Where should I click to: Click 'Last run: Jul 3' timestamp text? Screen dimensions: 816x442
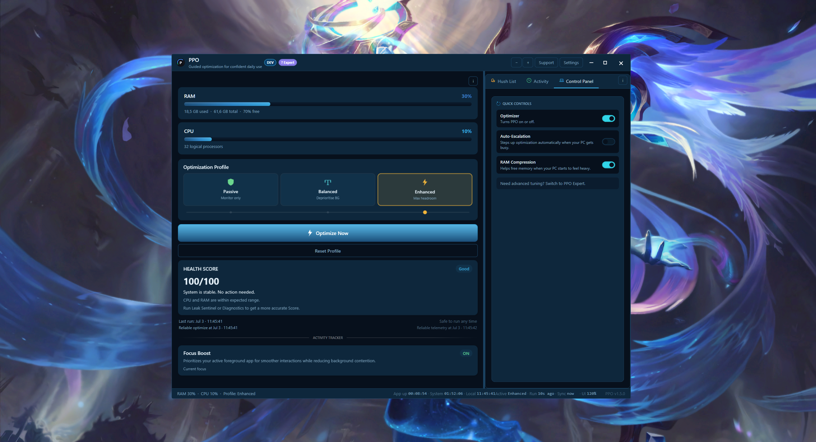coord(200,321)
